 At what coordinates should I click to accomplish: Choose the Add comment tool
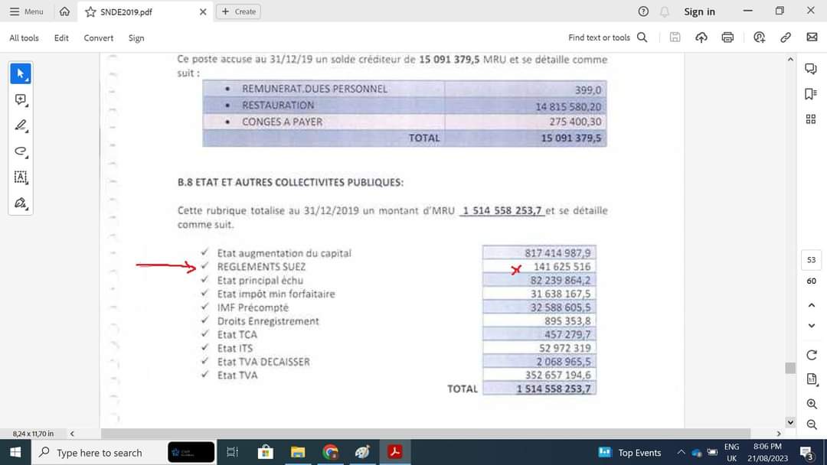click(21, 100)
